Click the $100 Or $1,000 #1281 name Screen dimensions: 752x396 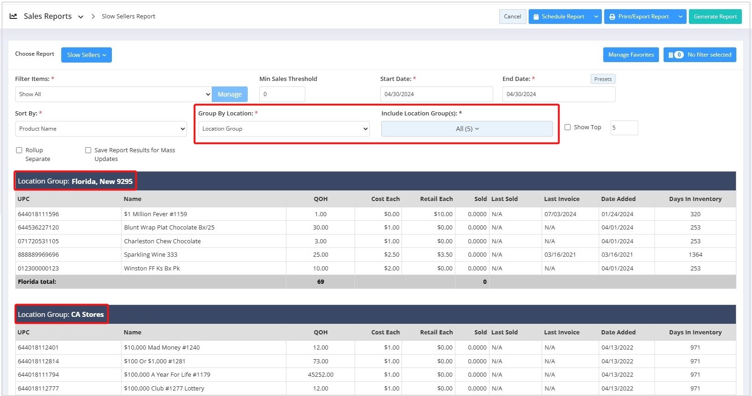point(154,362)
